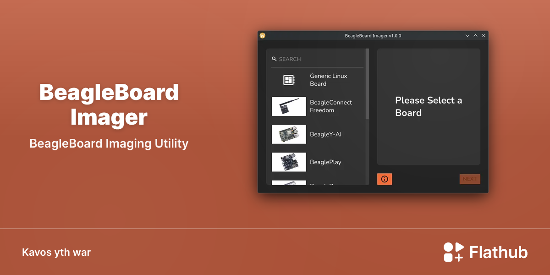
Task: Maximize the BeagleBoard Imager window
Action: pyautogui.click(x=475, y=35)
